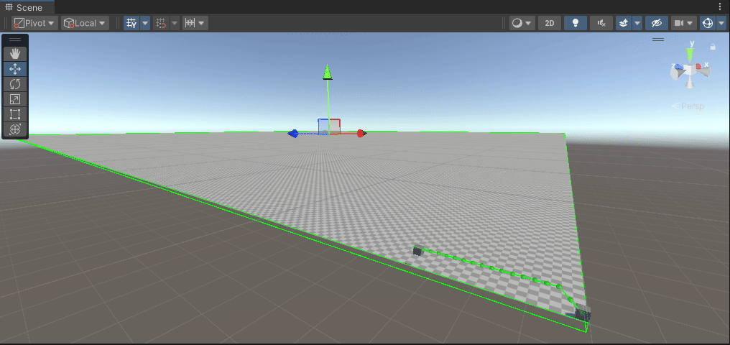Click the green Y axis cone on orientation gizmo
Screen dimensions: 730x345
690,53
